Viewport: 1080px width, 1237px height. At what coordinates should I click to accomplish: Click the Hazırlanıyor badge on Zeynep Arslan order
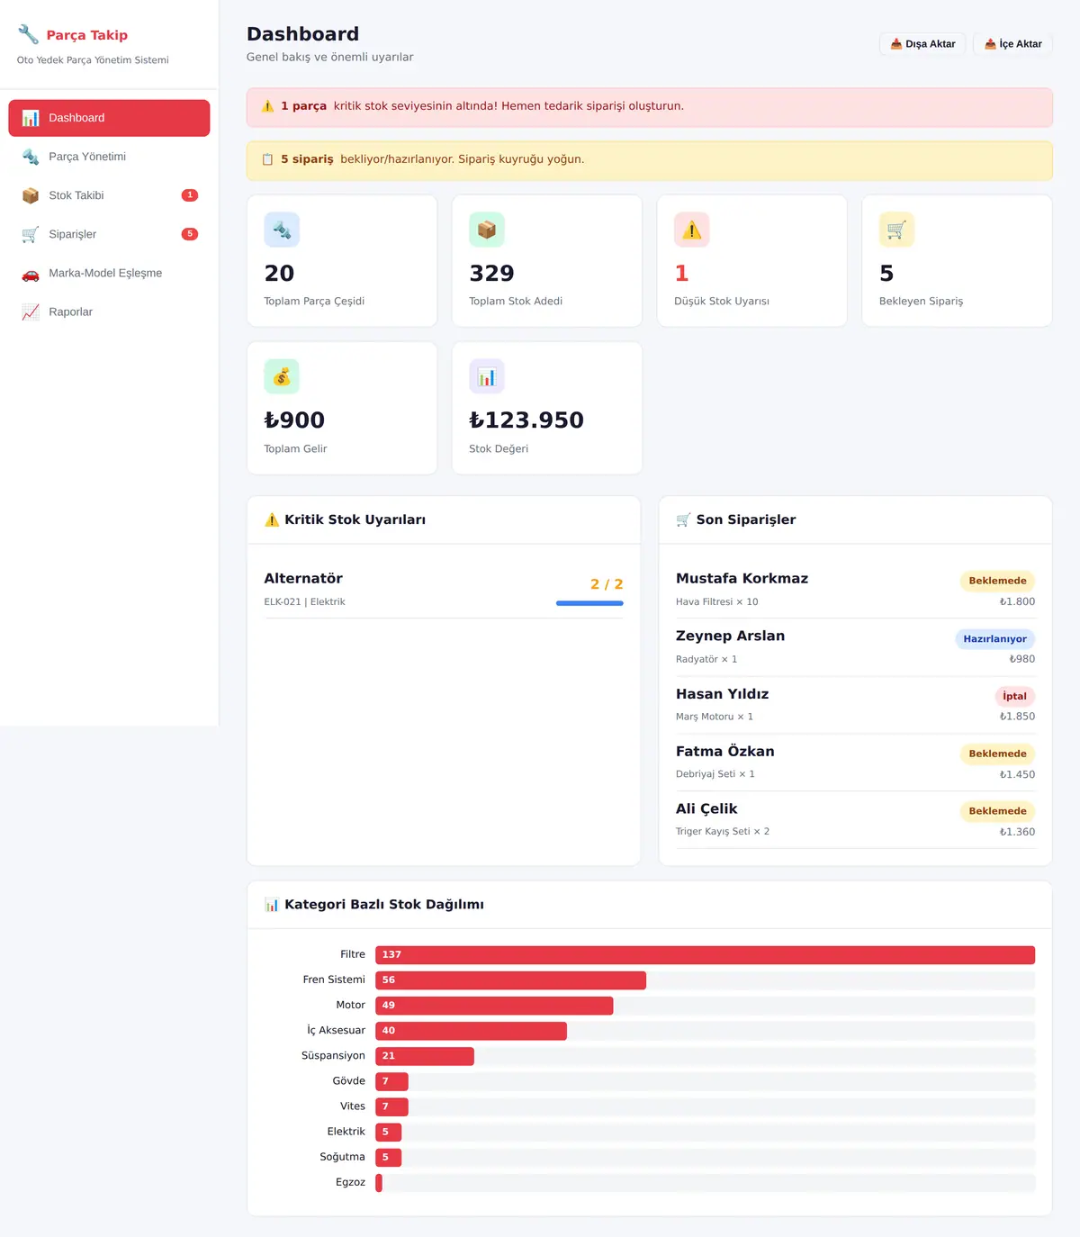click(x=994, y=638)
